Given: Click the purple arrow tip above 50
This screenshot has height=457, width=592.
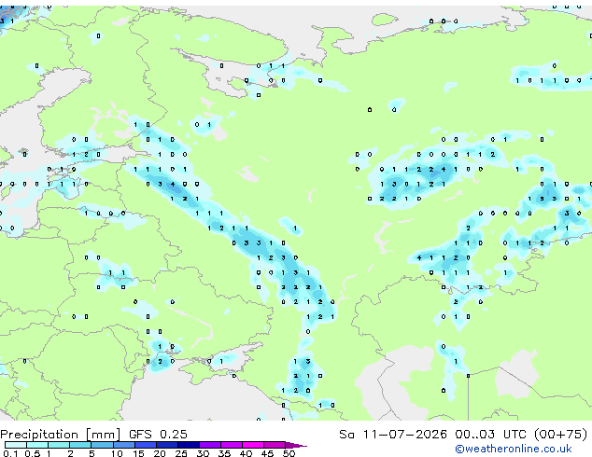Looking at the screenshot, I should [296, 445].
